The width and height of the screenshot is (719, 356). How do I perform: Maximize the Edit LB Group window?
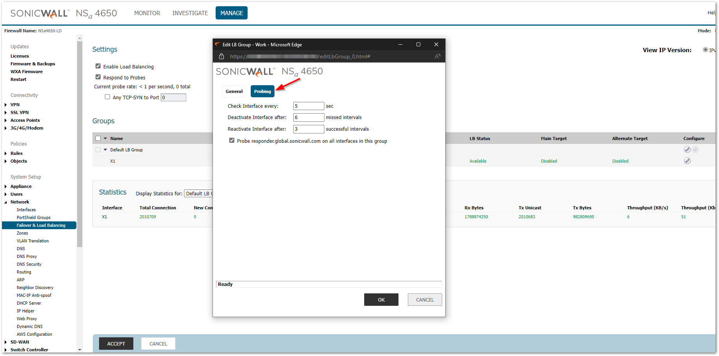tap(418, 44)
